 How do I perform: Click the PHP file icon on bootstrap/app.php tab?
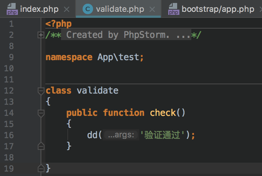tap(173, 9)
